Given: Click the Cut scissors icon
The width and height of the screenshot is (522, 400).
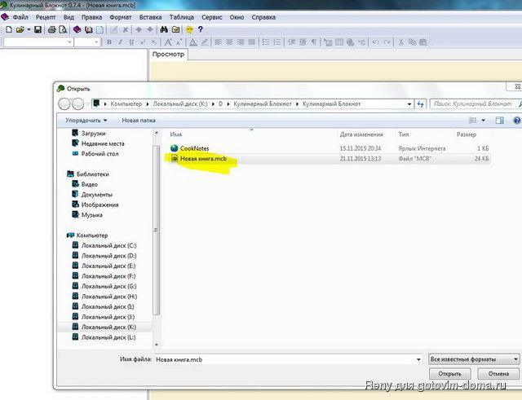Looking at the screenshot, I should coord(400,42).
